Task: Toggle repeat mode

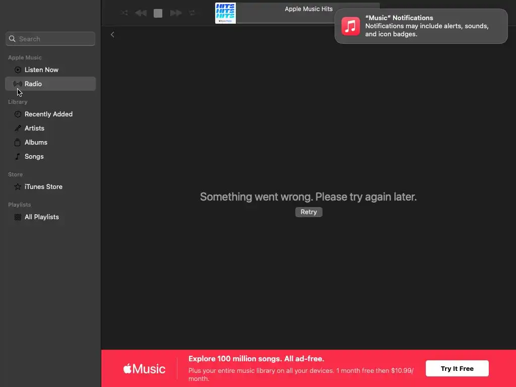Action: (x=192, y=13)
